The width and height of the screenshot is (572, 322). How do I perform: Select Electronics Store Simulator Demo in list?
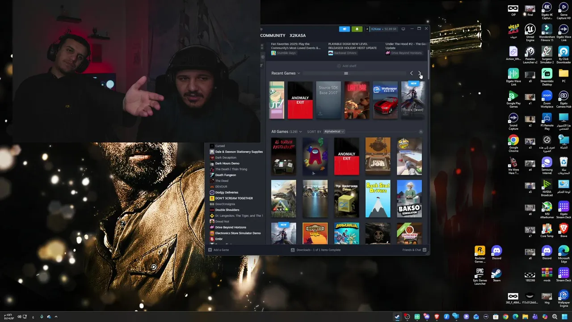(236, 233)
